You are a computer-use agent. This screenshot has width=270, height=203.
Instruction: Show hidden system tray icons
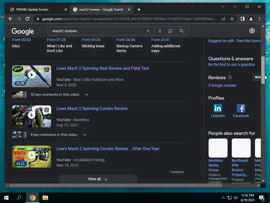[223, 198]
